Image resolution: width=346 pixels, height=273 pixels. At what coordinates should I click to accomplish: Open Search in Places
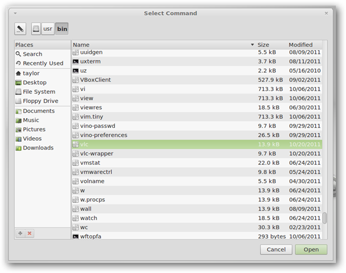coord(43,54)
